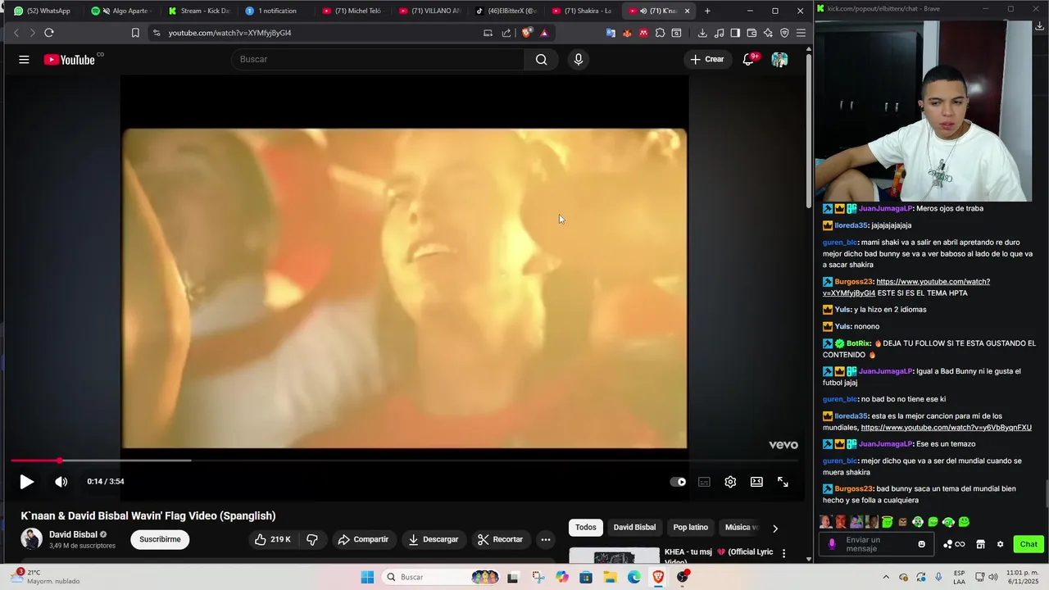
Task: Click the Compartir share button
Action: click(363, 539)
